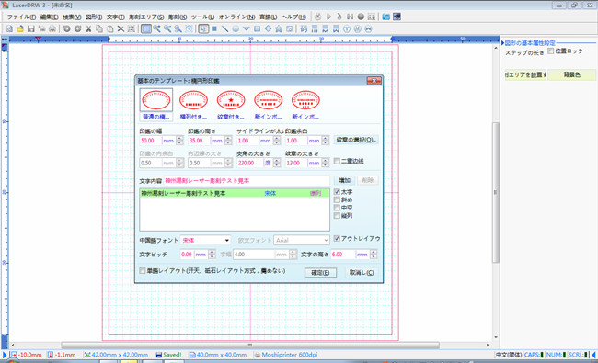Click the サイドライン thickness stepper arrows

point(277,141)
